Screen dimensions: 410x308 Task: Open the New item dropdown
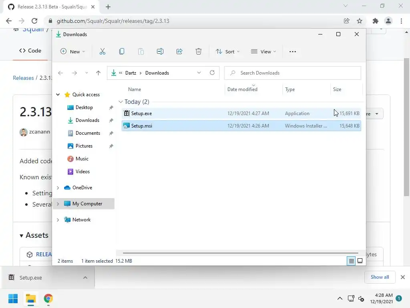pyautogui.click(x=72, y=52)
